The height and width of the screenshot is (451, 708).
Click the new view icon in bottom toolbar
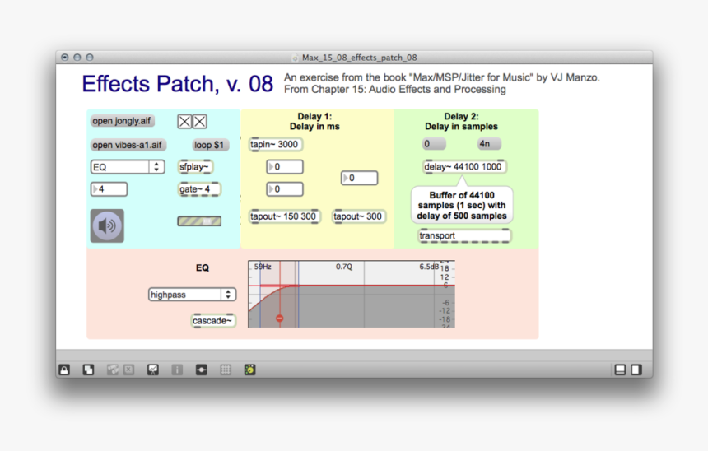89,370
